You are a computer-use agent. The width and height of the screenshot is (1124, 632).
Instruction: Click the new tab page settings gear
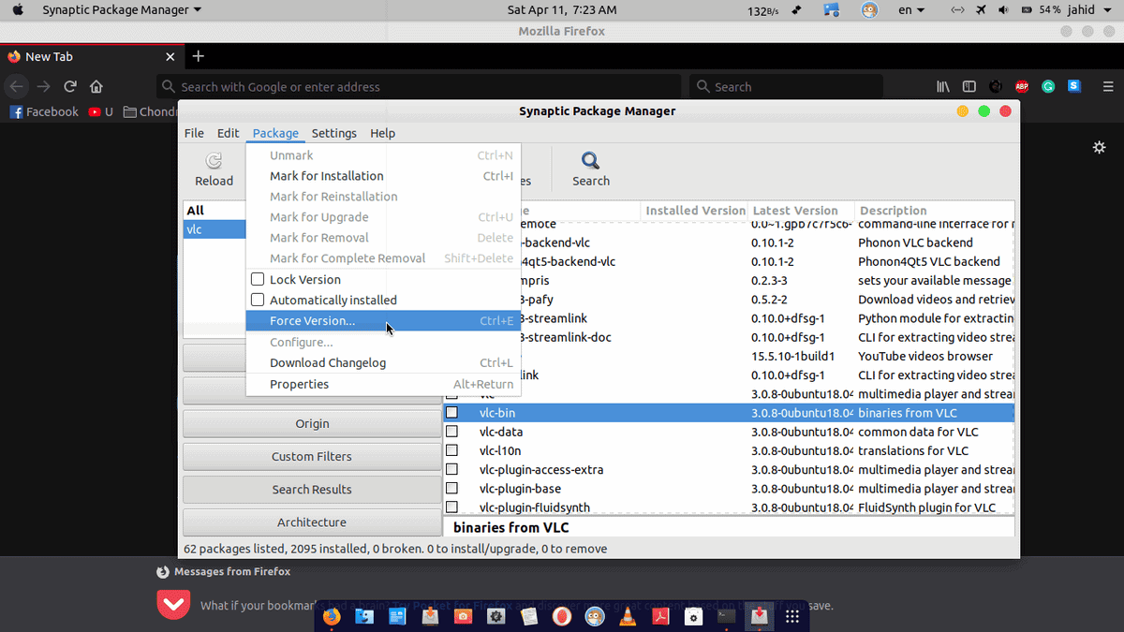tap(1100, 147)
